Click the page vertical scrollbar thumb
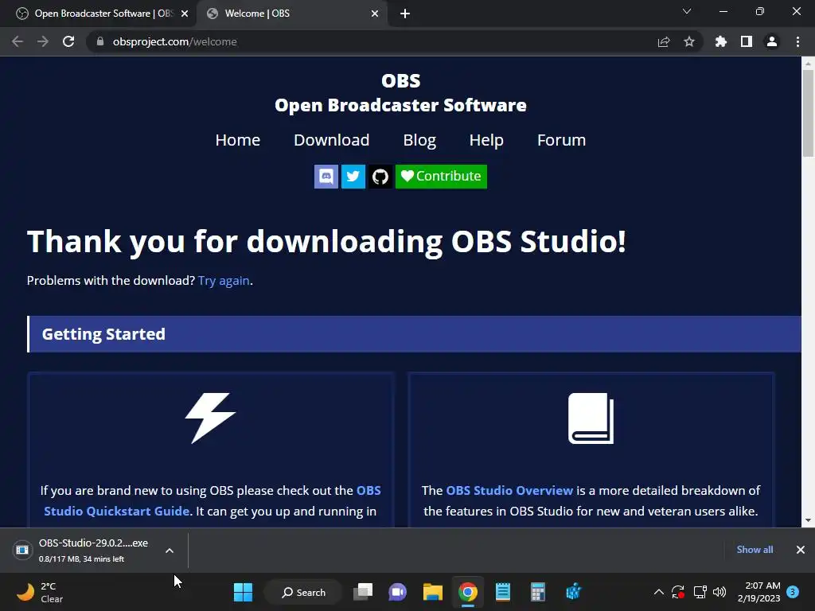This screenshot has width=815, height=611. point(808,113)
